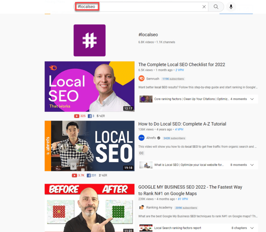Expand the 4 moments chevron

click(x=252, y=99)
